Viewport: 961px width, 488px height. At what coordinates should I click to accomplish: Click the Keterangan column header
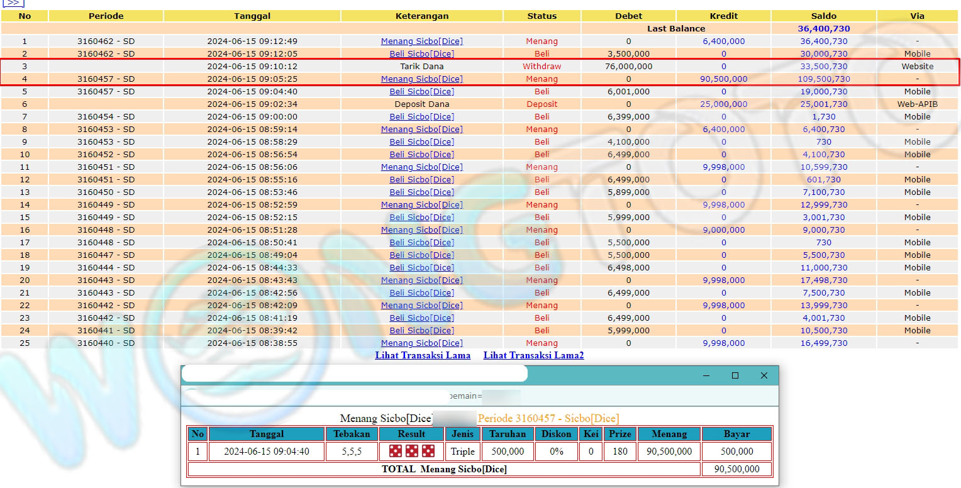(x=421, y=16)
